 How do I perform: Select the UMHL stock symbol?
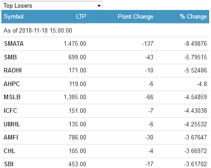12,124
